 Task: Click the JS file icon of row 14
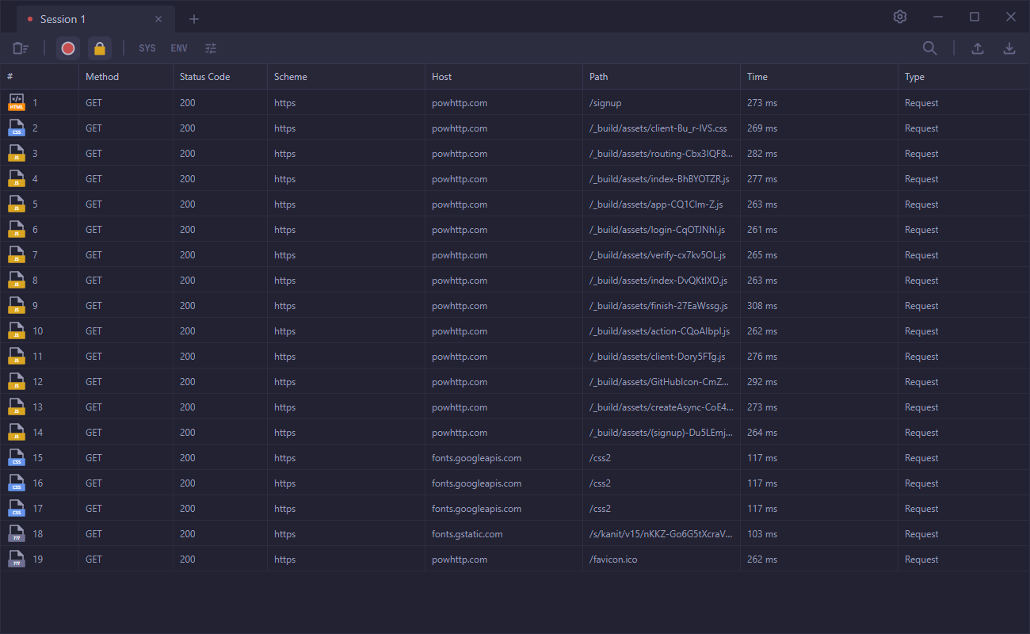click(17, 432)
